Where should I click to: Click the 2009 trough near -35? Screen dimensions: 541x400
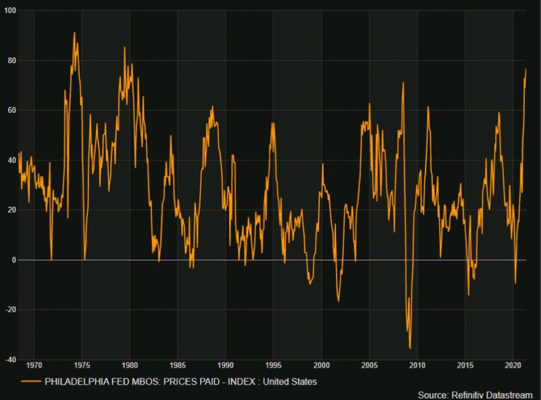(x=410, y=348)
